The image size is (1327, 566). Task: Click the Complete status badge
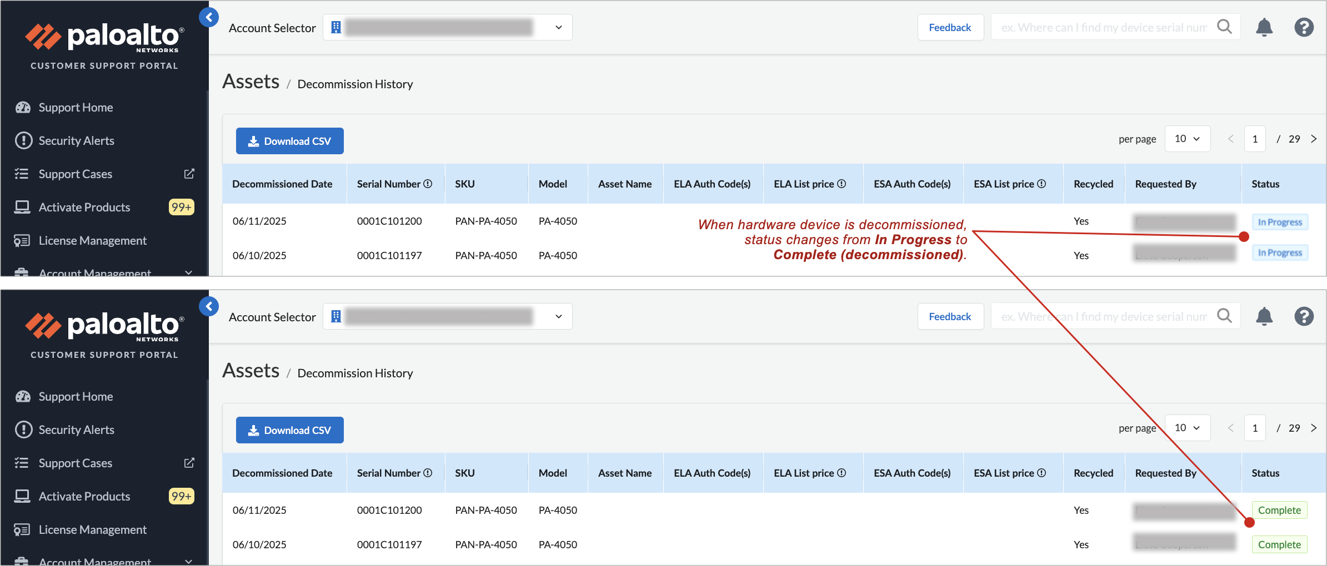tap(1279, 510)
